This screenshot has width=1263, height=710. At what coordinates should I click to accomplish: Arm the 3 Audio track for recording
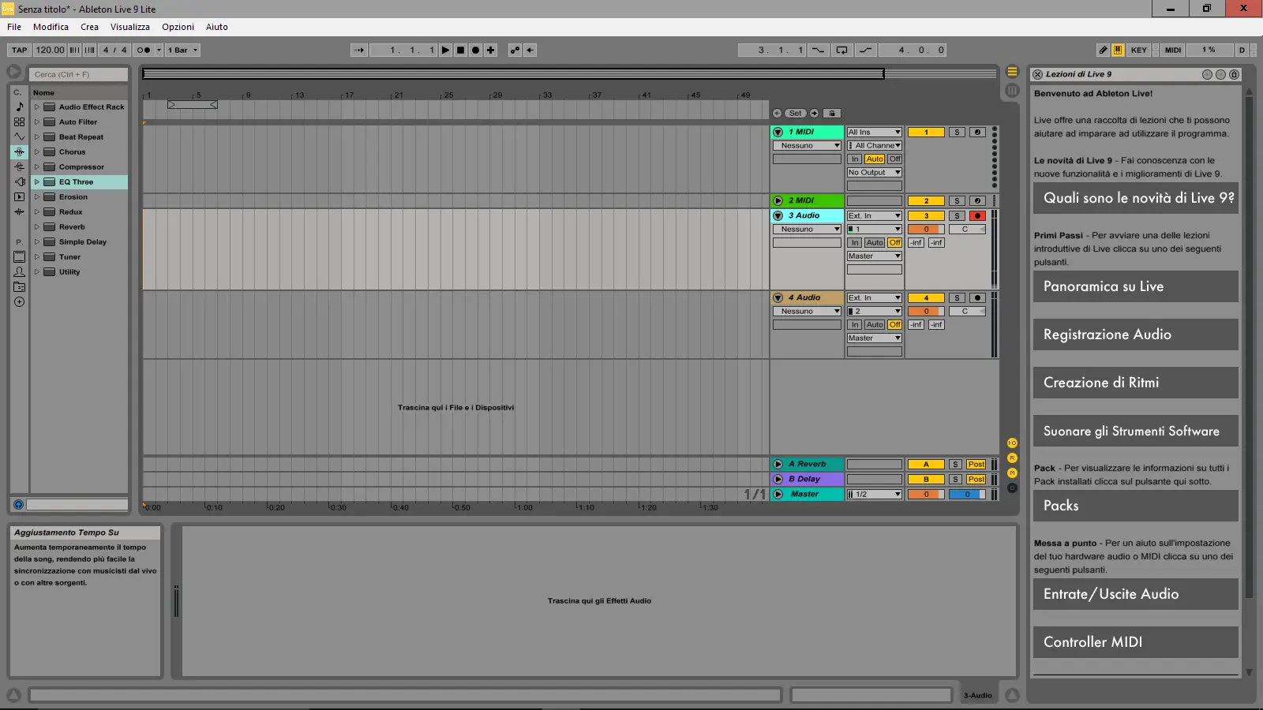(977, 215)
